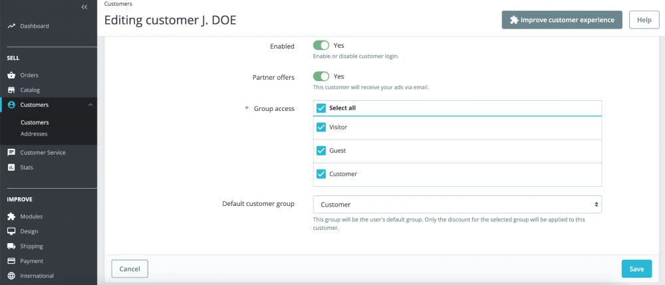Viewport: 665px width, 285px height.
Task: Open the Addresses submenu entry
Action: point(34,134)
